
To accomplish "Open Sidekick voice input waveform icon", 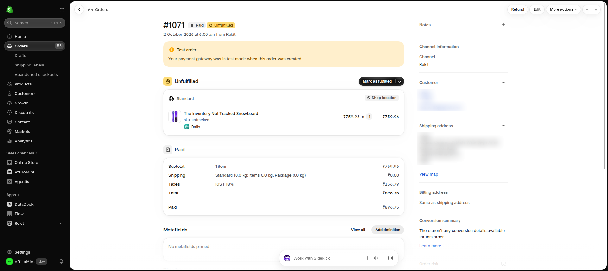I will tap(376, 258).
